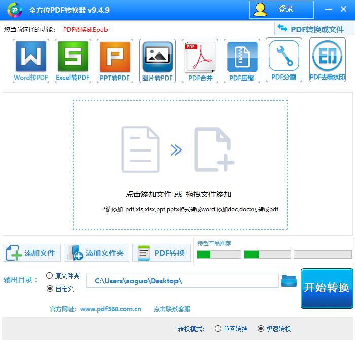The image size is (355, 340).
Task: Open official site www.pdf360.com.cn link
Action: [111, 309]
